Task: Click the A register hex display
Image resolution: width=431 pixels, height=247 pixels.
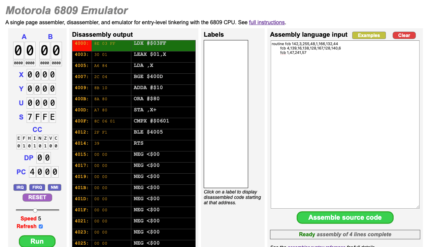Action: 24,50
